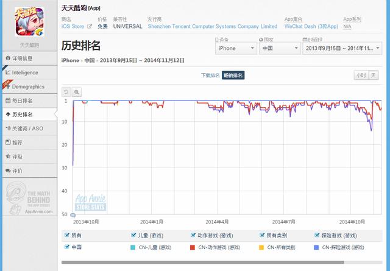This screenshot has height=271, width=390.
Task: Open 关键词 / ASO sidebar item
Action: (x=29, y=128)
